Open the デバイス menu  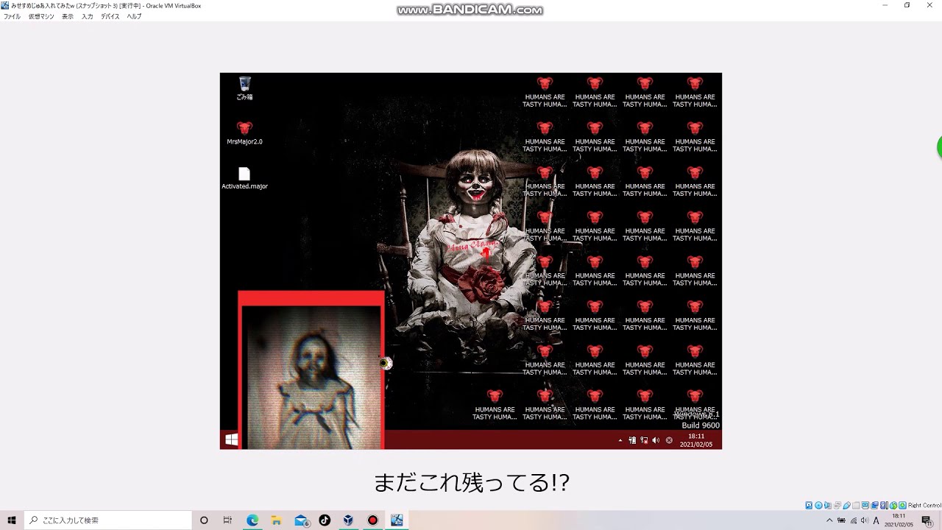[x=110, y=16]
